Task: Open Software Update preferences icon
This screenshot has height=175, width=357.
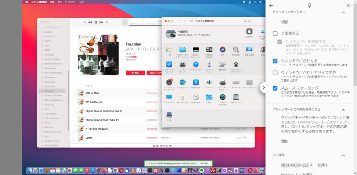Action: tap(169, 82)
